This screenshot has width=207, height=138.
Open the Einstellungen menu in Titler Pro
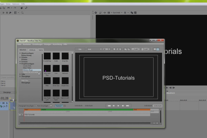pos(38,45)
